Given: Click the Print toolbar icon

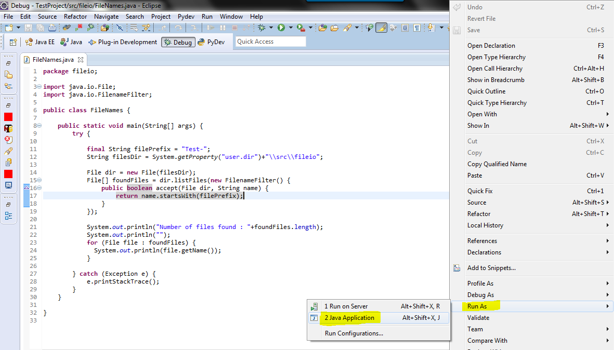Looking at the screenshot, I should click(52, 29).
